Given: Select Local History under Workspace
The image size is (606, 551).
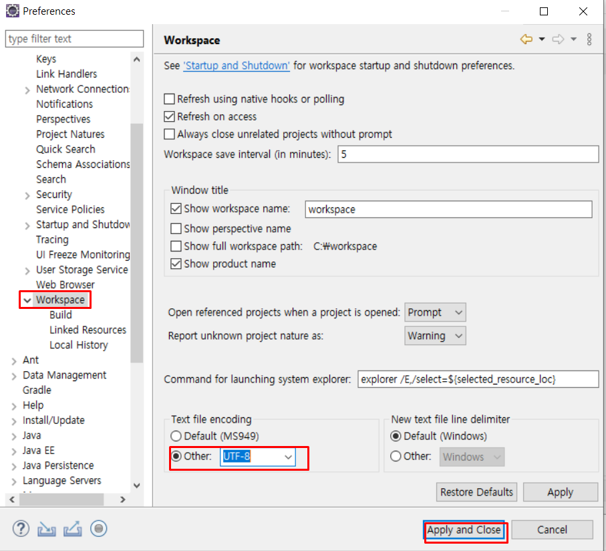Looking at the screenshot, I should (x=78, y=345).
